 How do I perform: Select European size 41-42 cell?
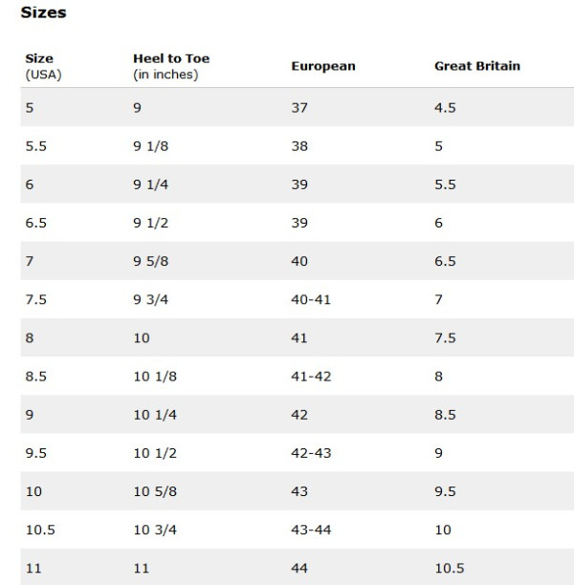pyautogui.click(x=311, y=377)
